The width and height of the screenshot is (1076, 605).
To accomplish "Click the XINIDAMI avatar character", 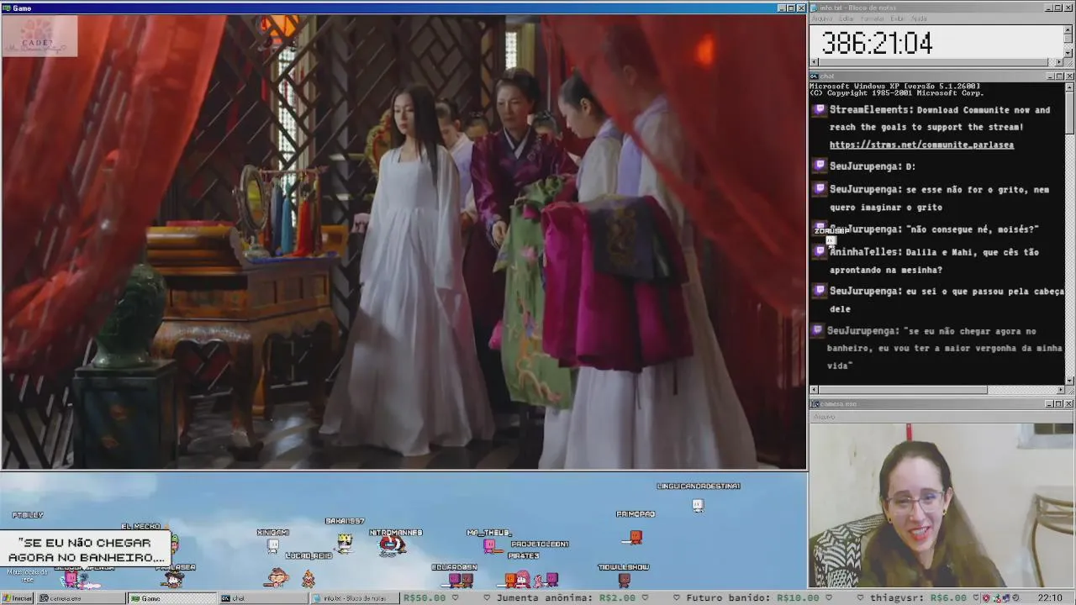I will pyautogui.click(x=272, y=546).
